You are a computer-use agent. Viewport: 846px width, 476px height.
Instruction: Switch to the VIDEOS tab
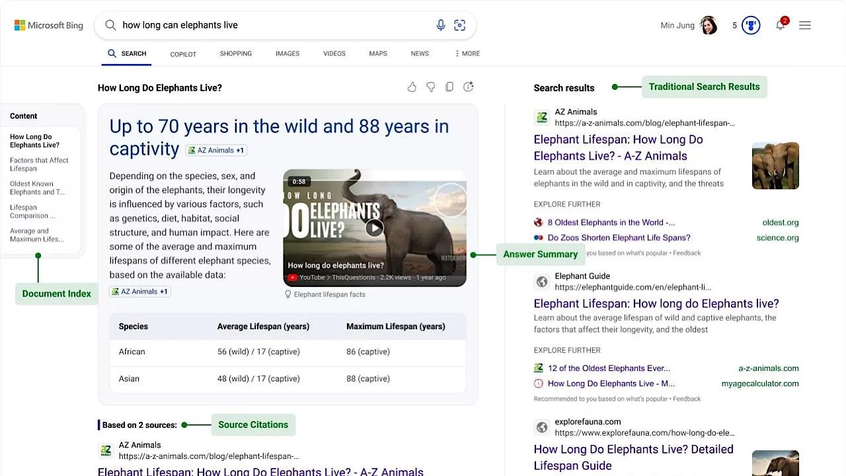coord(334,54)
